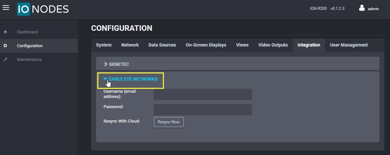Collapse the Eagle Eye Networks section
The image size is (390, 155).
tap(130, 79)
